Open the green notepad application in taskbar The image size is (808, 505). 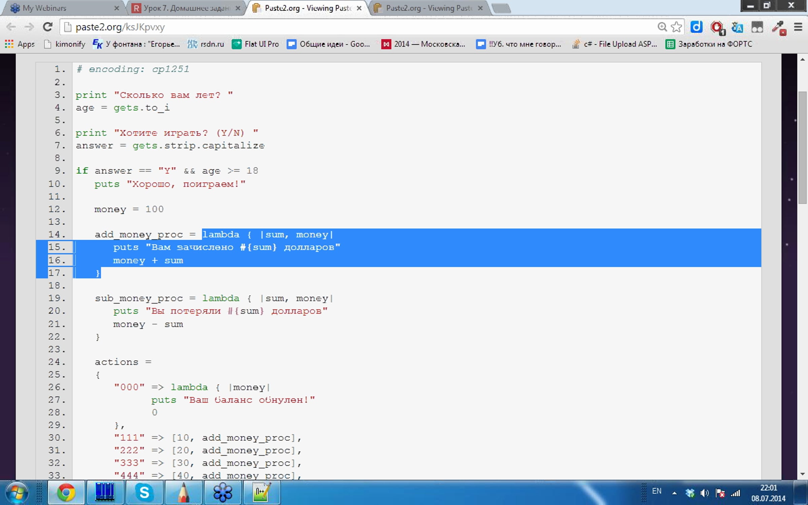pyautogui.click(x=262, y=493)
